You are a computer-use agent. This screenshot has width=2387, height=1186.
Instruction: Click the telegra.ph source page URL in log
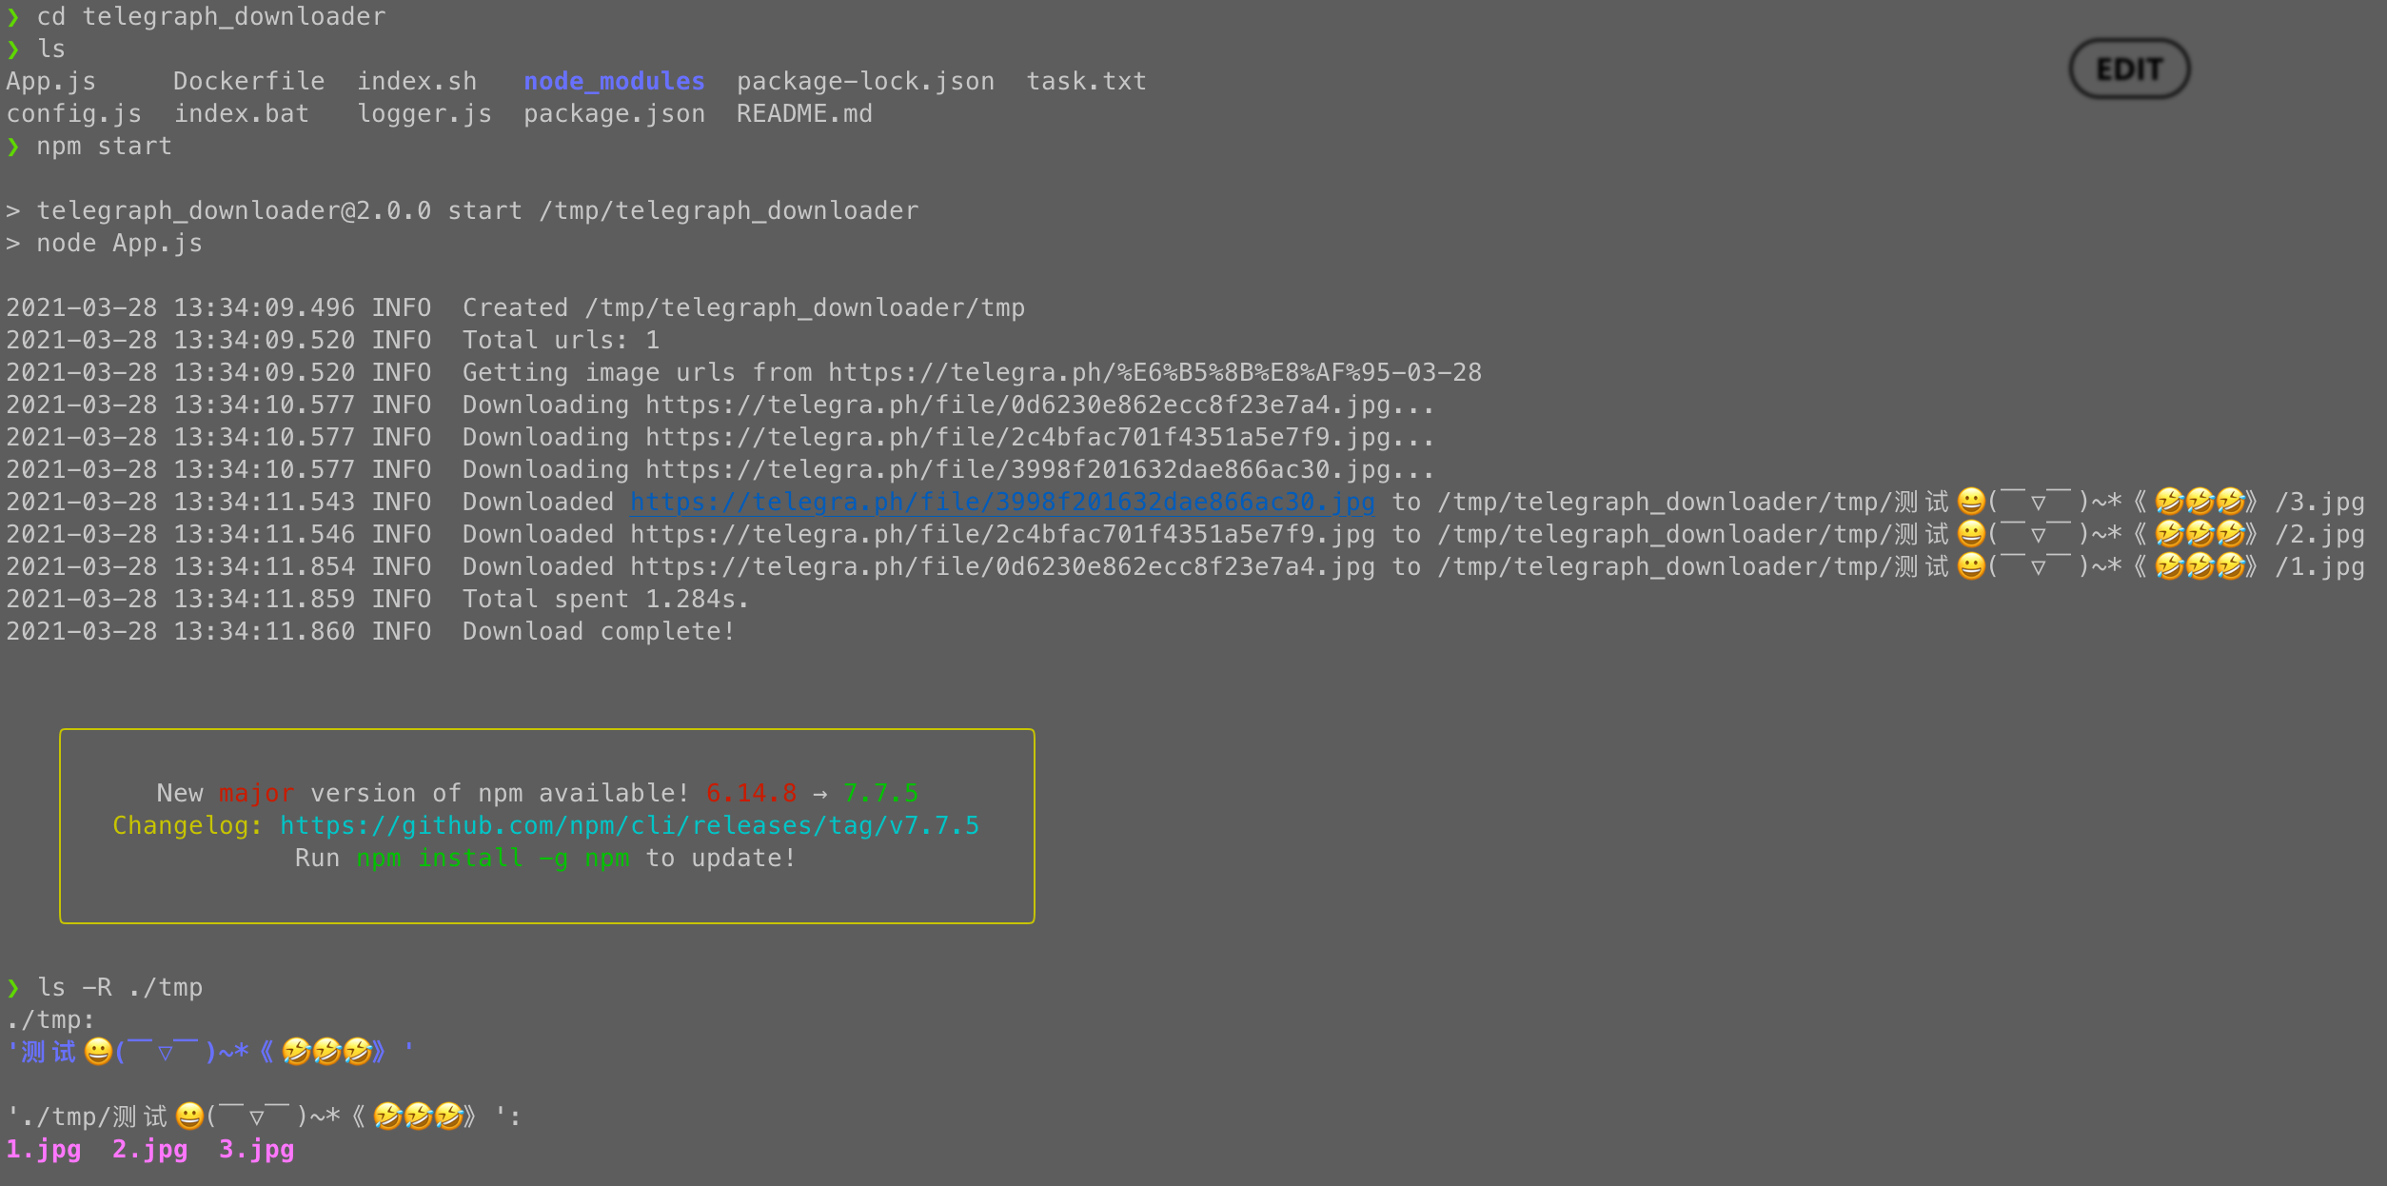[1154, 372]
